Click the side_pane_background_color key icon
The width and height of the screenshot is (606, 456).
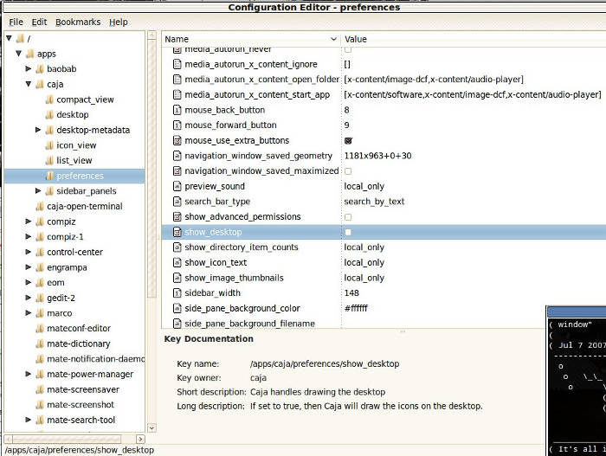coord(177,308)
